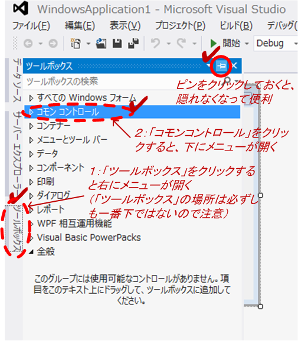Click the Visual Studio logo icon
The height and width of the screenshot is (341, 298).
coord(21,8)
